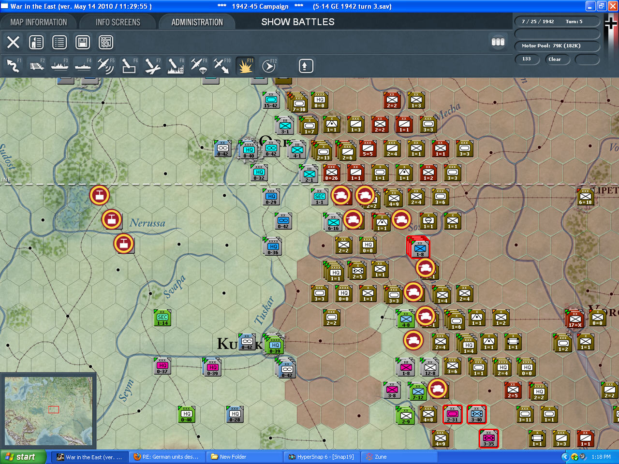Select the F3 naval transport mode icon

(x=60, y=66)
